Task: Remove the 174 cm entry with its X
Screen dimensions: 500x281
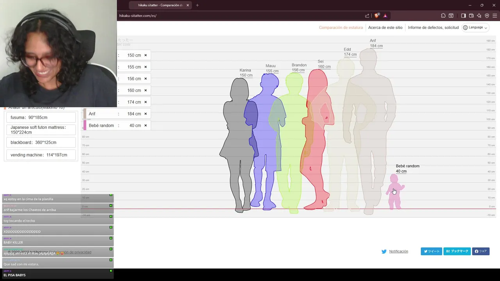Action: tap(146, 102)
